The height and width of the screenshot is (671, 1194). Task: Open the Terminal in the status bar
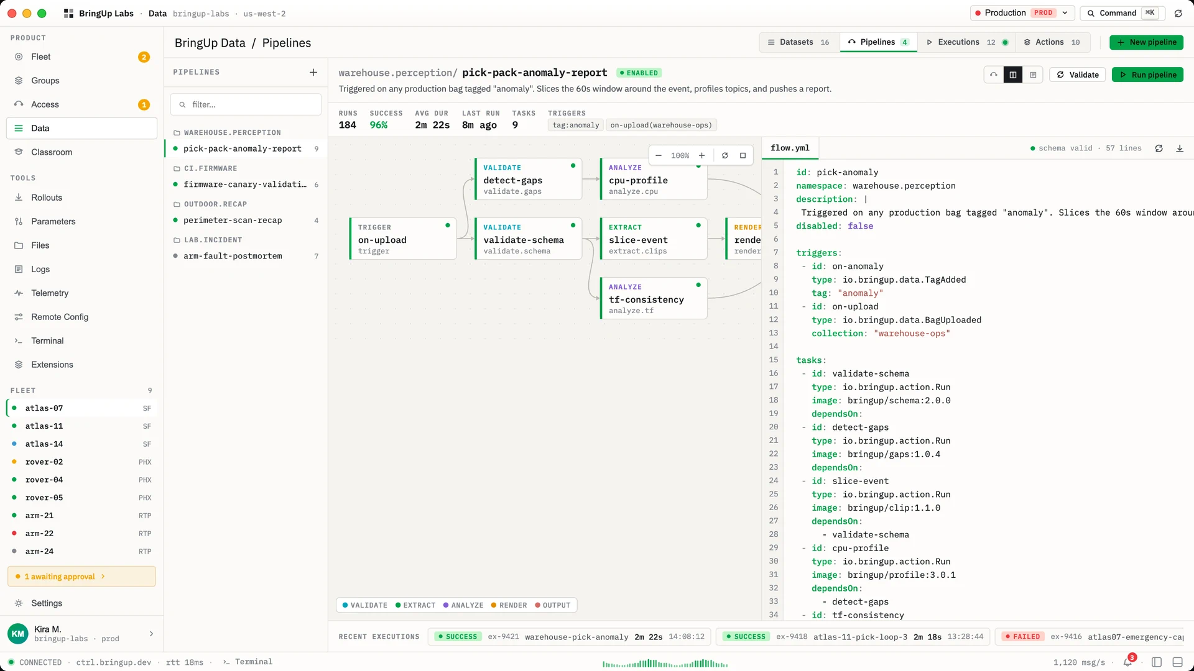pos(248,662)
